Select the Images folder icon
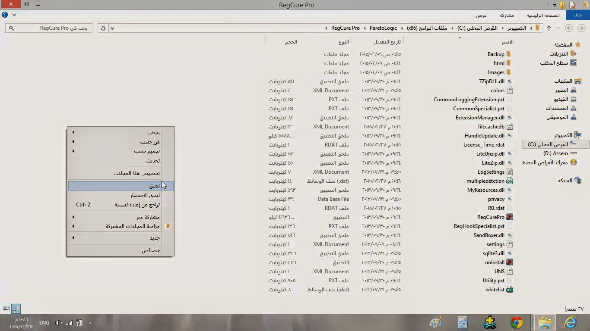Viewport: 590px width, 331px height. (508, 72)
